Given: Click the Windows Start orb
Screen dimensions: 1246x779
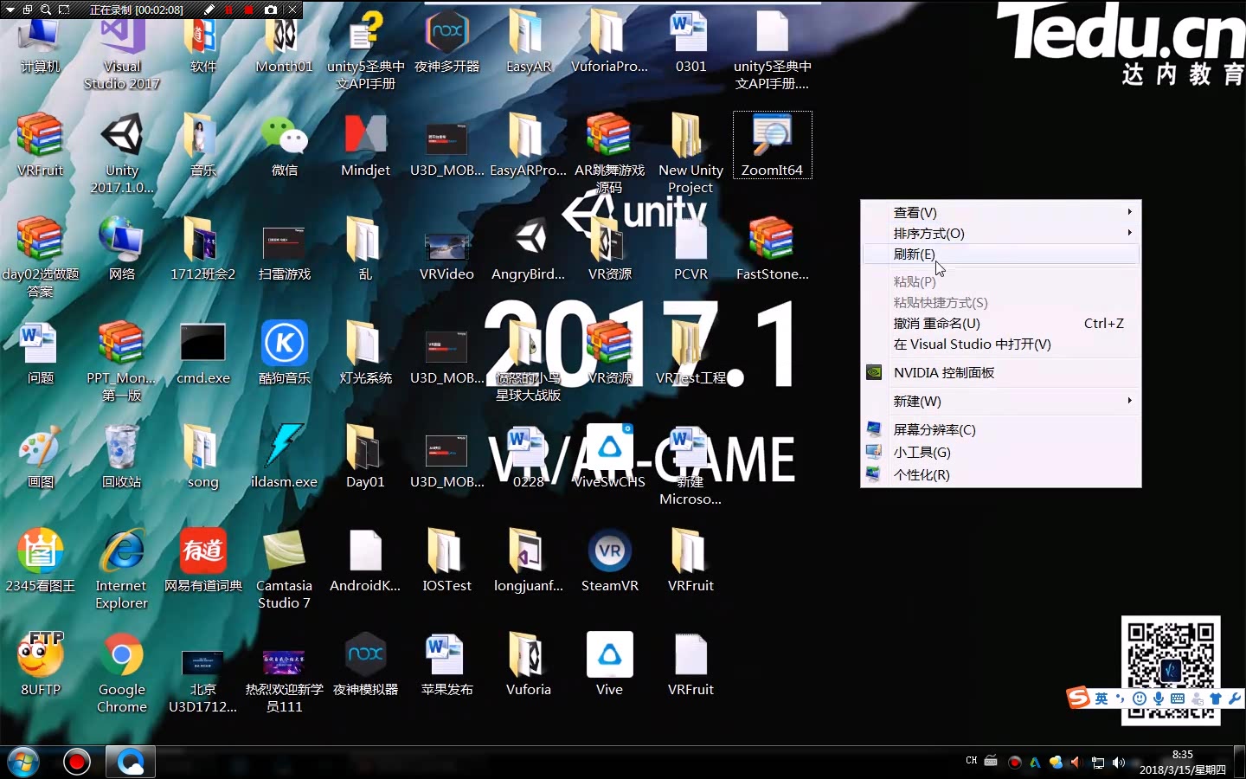Looking at the screenshot, I should pyautogui.click(x=22, y=762).
